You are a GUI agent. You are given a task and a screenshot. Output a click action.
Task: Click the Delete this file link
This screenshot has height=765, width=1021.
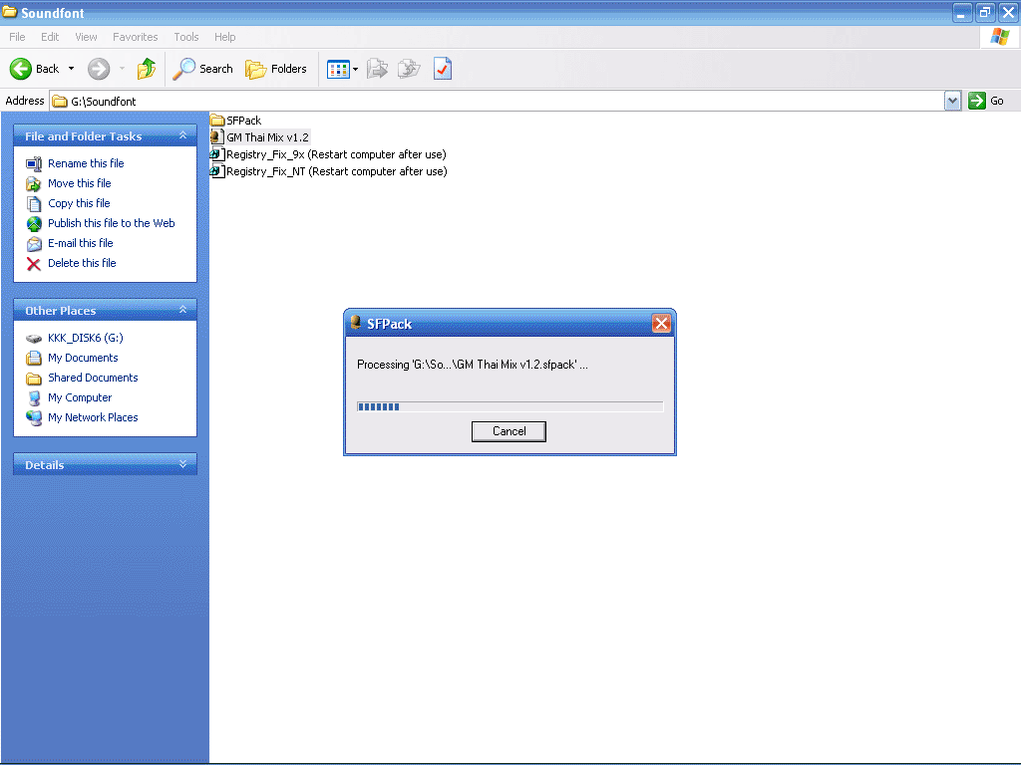[82, 263]
